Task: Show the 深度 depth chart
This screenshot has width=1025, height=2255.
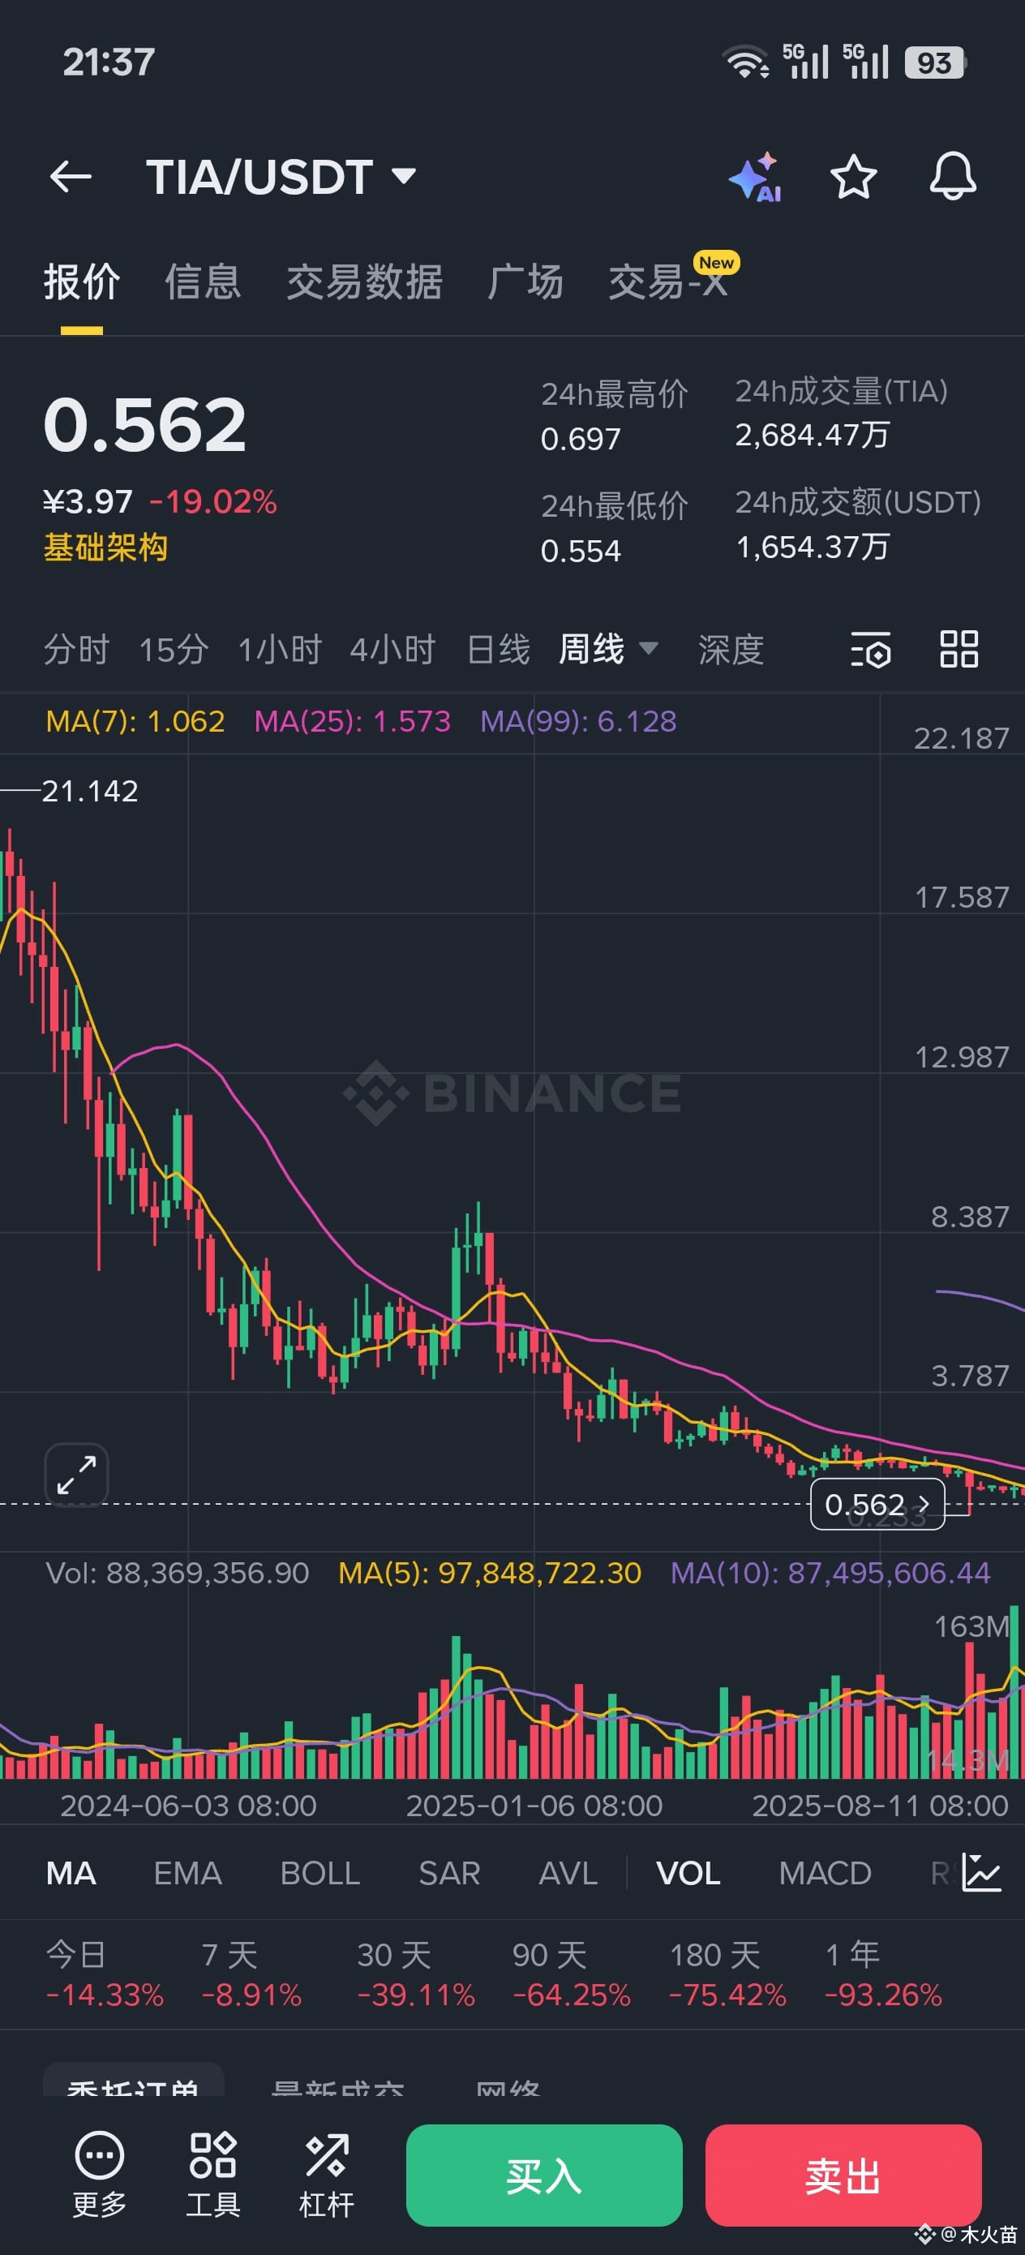Action: [731, 650]
